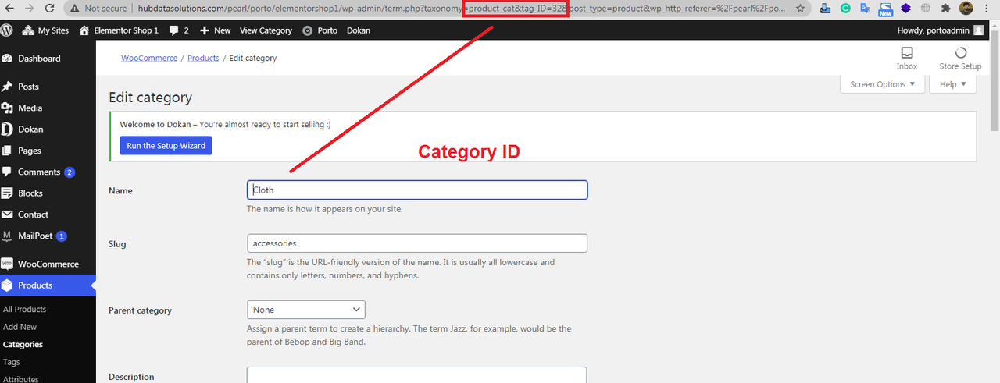Screen dimensions: 1000x383
Task: Select Dokan from the sidebar menu
Action: click(x=31, y=129)
